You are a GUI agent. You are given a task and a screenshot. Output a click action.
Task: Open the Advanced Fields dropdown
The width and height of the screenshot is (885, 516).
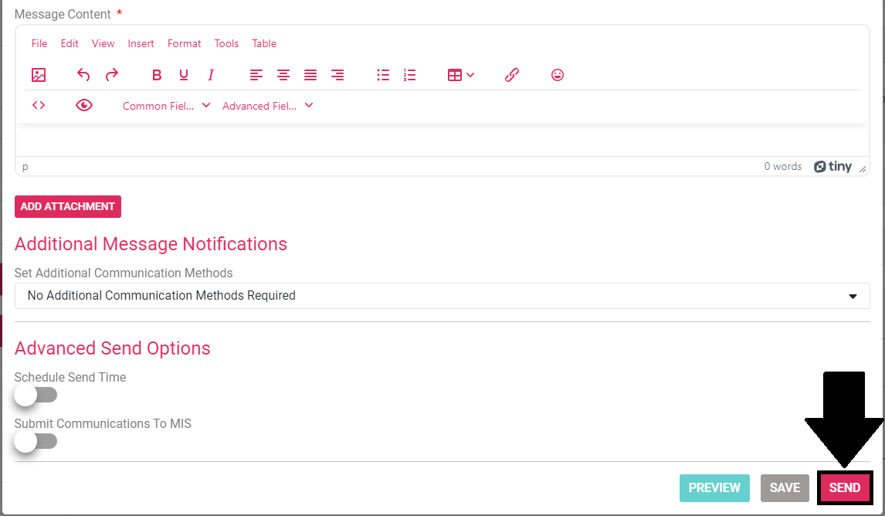click(x=267, y=106)
